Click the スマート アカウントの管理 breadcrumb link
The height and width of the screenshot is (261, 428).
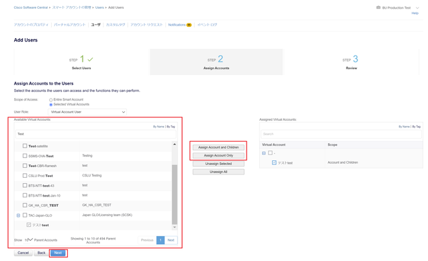pos(71,7)
